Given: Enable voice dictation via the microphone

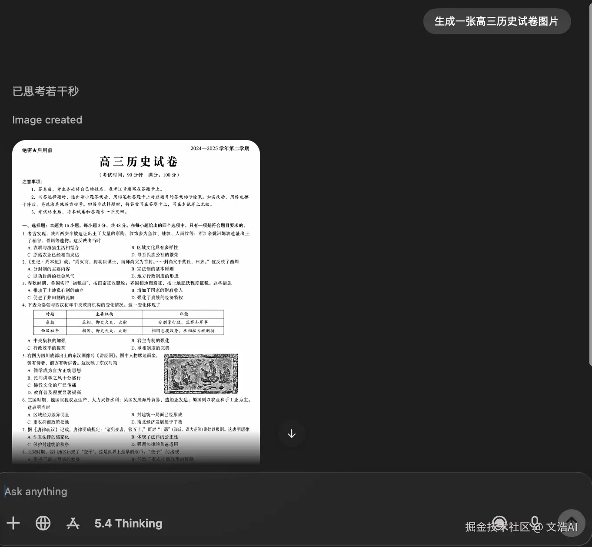Looking at the screenshot, I should click(x=534, y=523).
